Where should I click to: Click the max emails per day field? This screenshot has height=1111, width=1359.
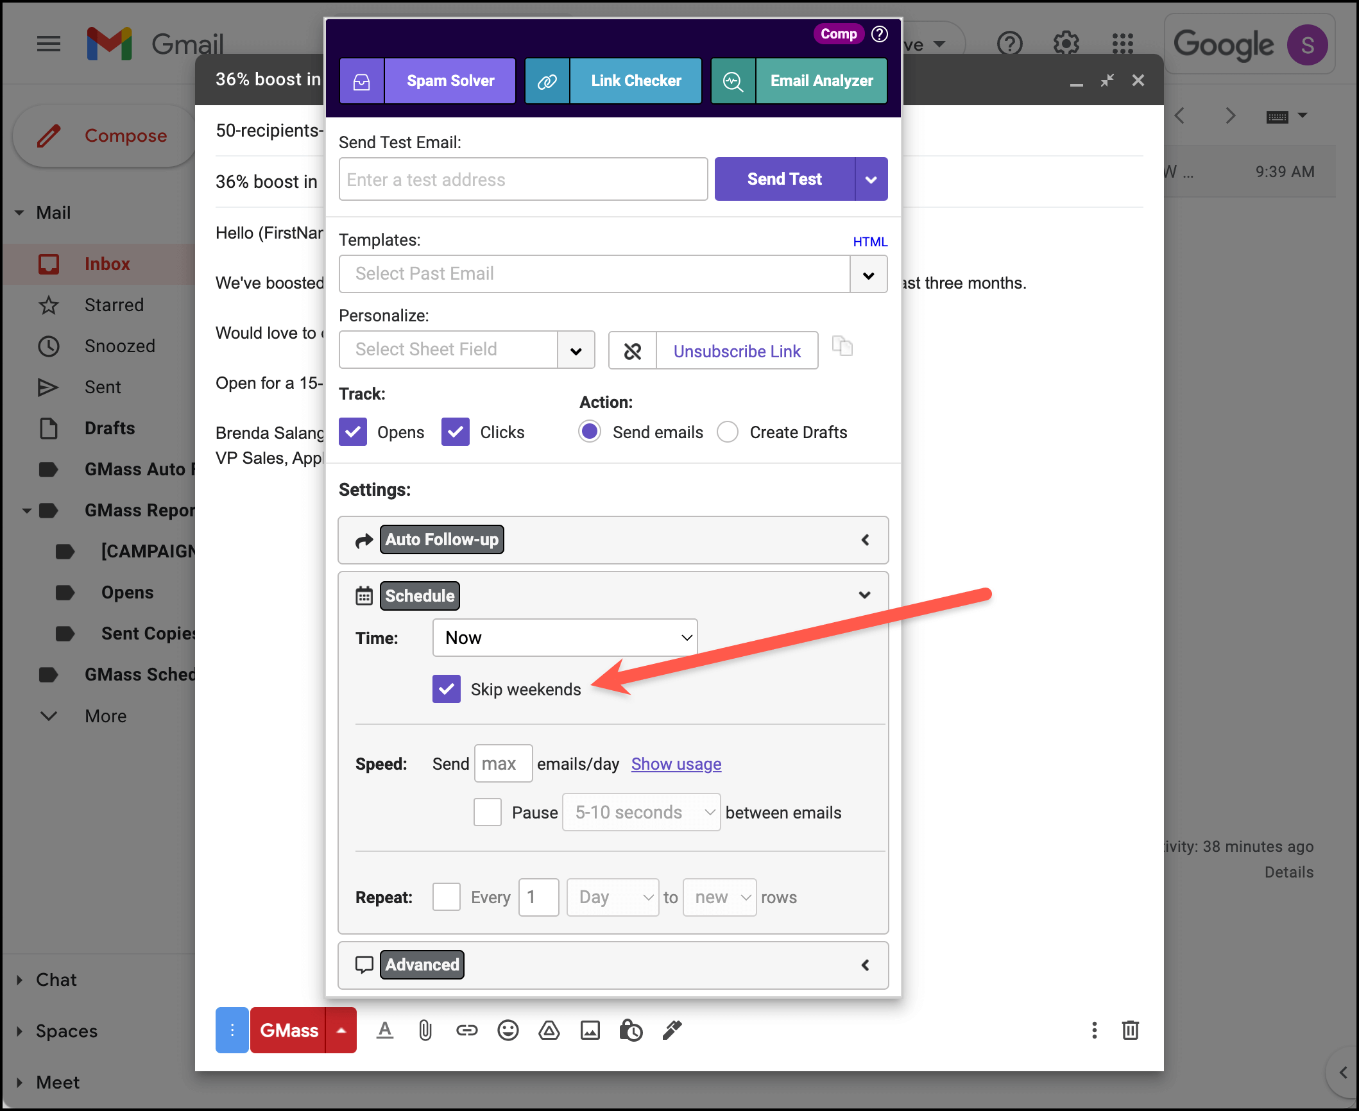503,763
